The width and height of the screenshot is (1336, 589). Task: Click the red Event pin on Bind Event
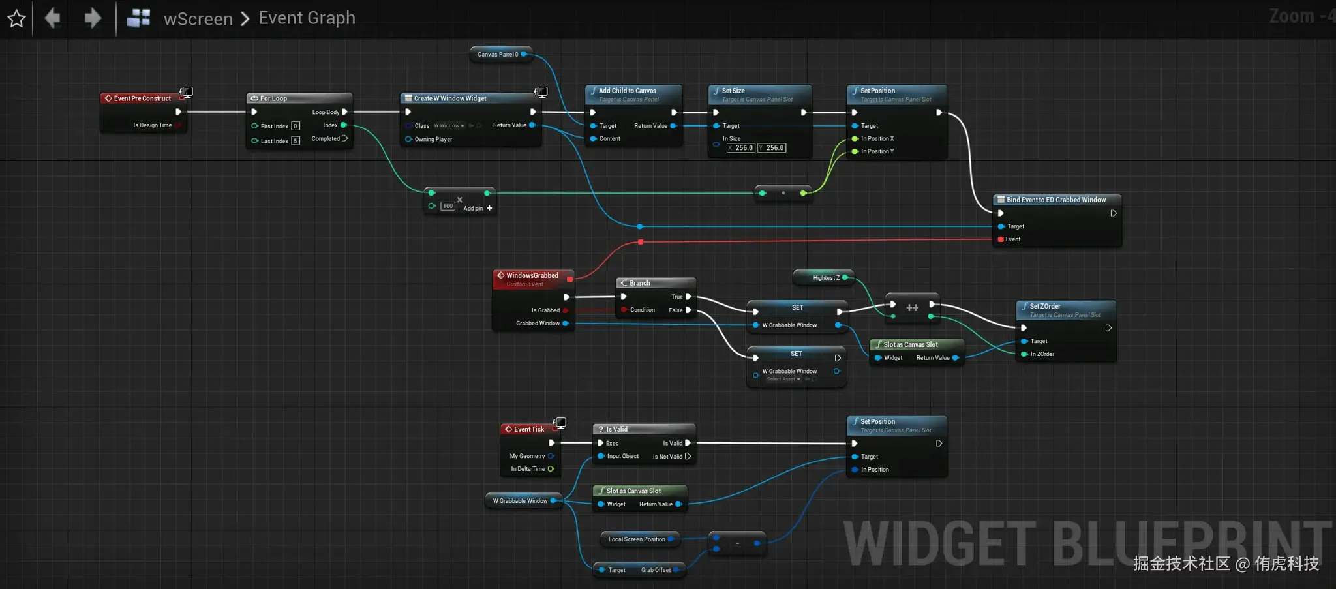1001,239
